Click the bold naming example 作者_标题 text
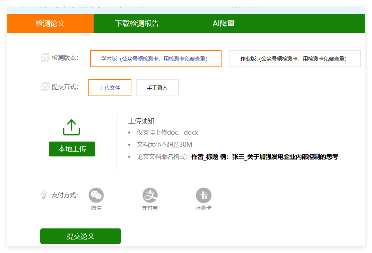 coord(265,156)
